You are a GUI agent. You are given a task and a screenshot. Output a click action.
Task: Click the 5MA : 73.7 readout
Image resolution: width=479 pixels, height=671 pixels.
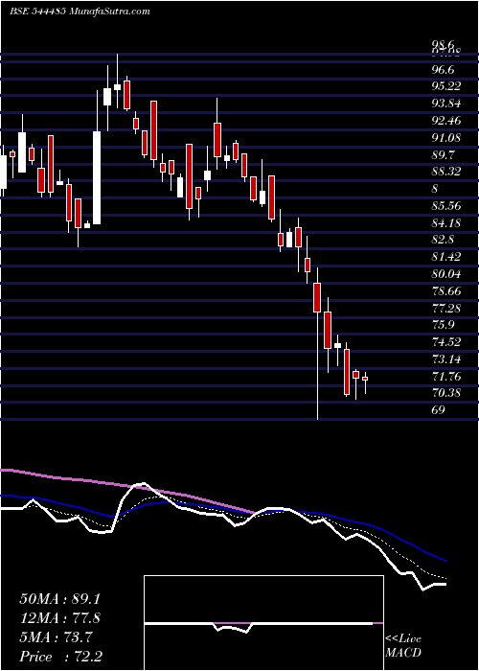pyautogui.click(x=56, y=637)
